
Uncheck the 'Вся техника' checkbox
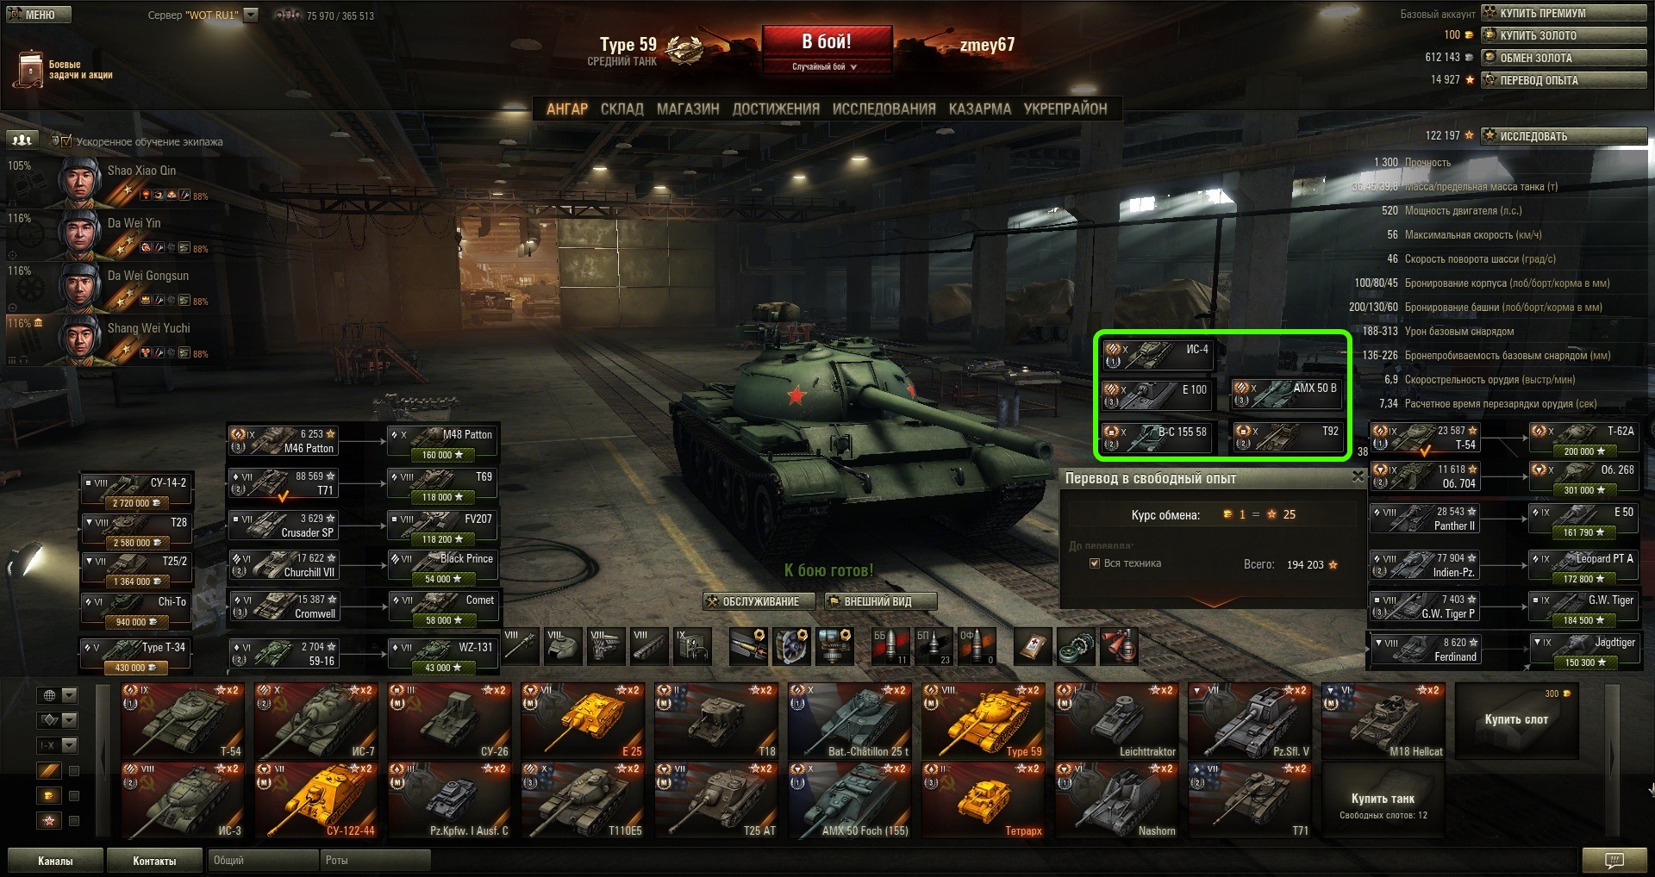click(x=1095, y=563)
